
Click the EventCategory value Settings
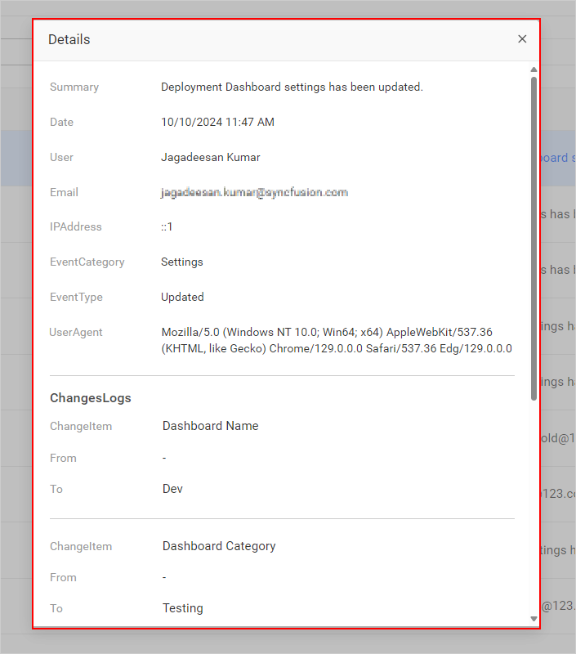click(182, 262)
